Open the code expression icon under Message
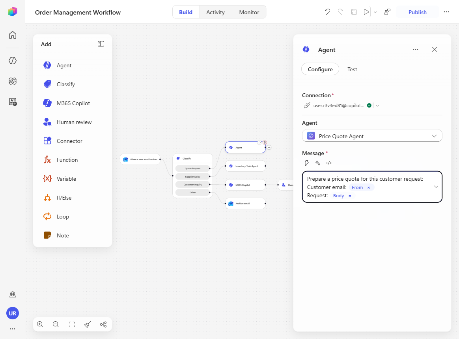This screenshot has width=459, height=339. point(329,163)
